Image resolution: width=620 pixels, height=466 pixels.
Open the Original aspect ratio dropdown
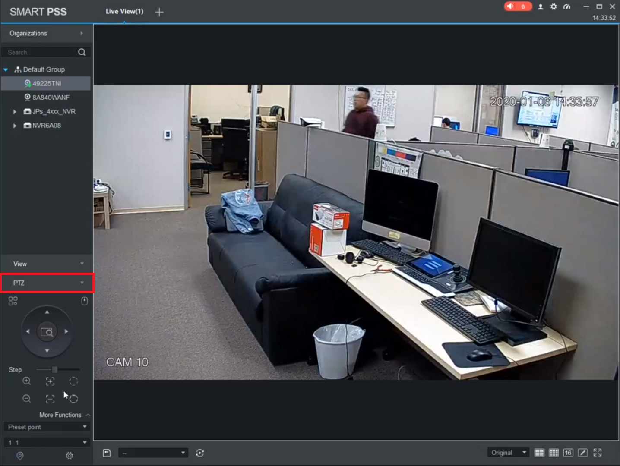click(x=508, y=453)
